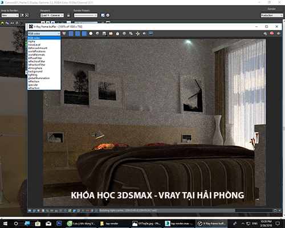Open Environment and Effects round icon

coord(108,15)
